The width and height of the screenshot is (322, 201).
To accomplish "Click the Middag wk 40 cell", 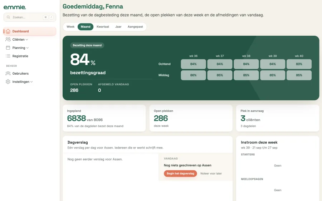I will [299, 75].
